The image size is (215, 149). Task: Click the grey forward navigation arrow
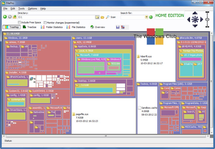[10, 17]
